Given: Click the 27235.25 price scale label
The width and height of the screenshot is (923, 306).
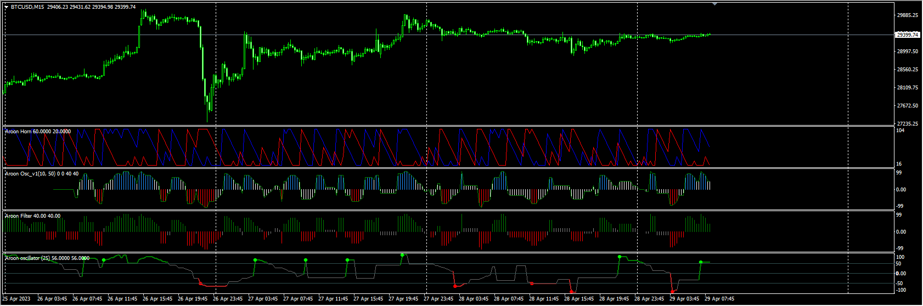Looking at the screenshot, I should [907, 124].
